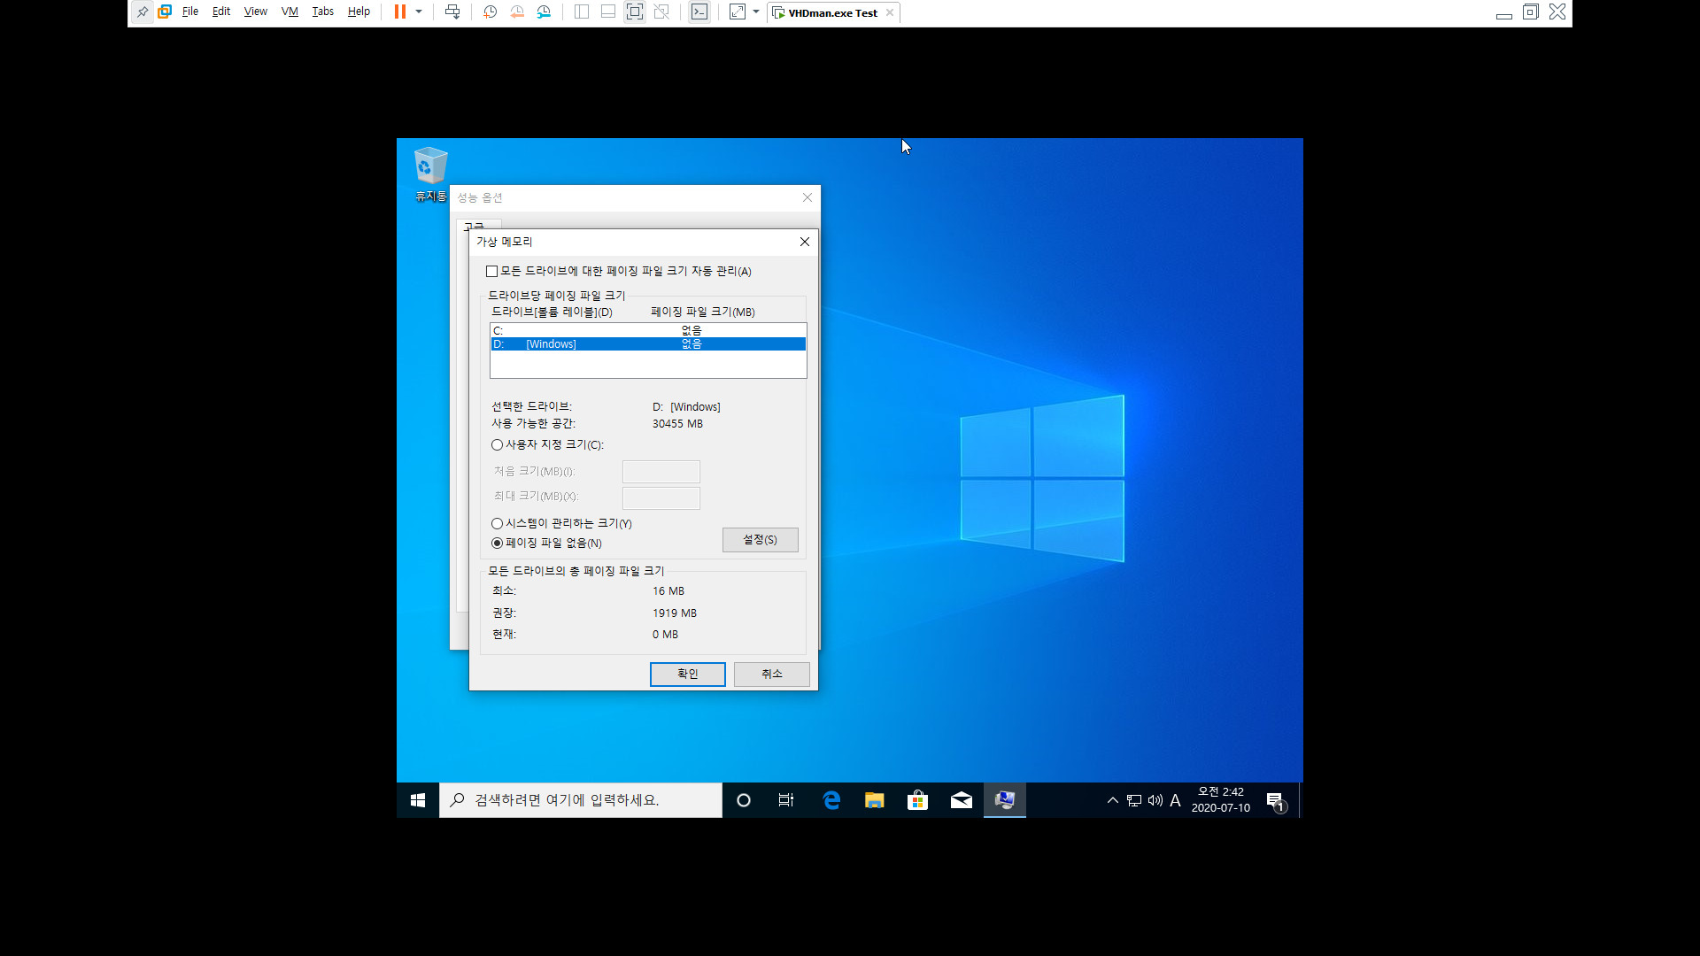This screenshot has height=956, width=1700.
Task: Click the IME language indicator A
Action: 1176,800
